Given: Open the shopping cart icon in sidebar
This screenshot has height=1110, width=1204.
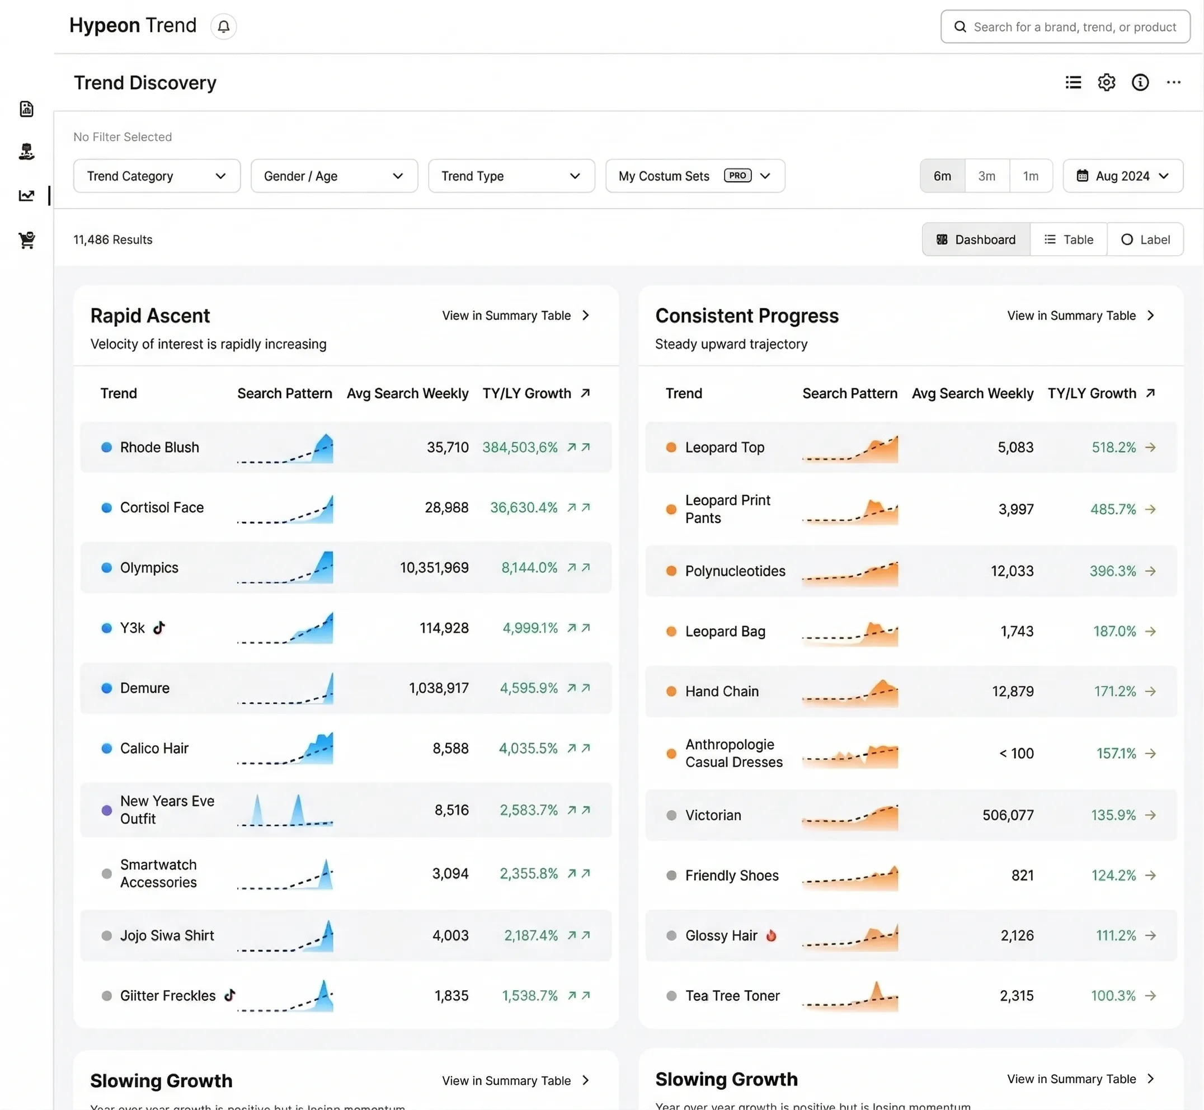Looking at the screenshot, I should tap(26, 239).
